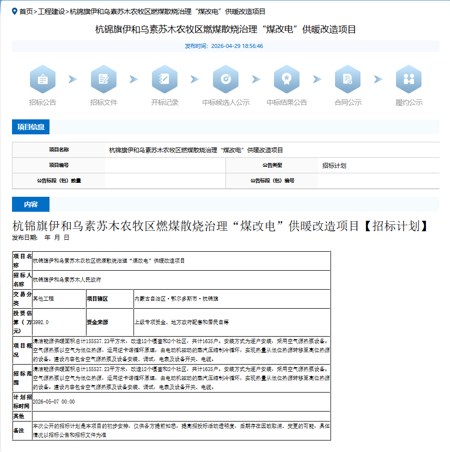This screenshot has width=450, height=452.
Task: Click the 中标结果公告 award icon
Action: 286,79
